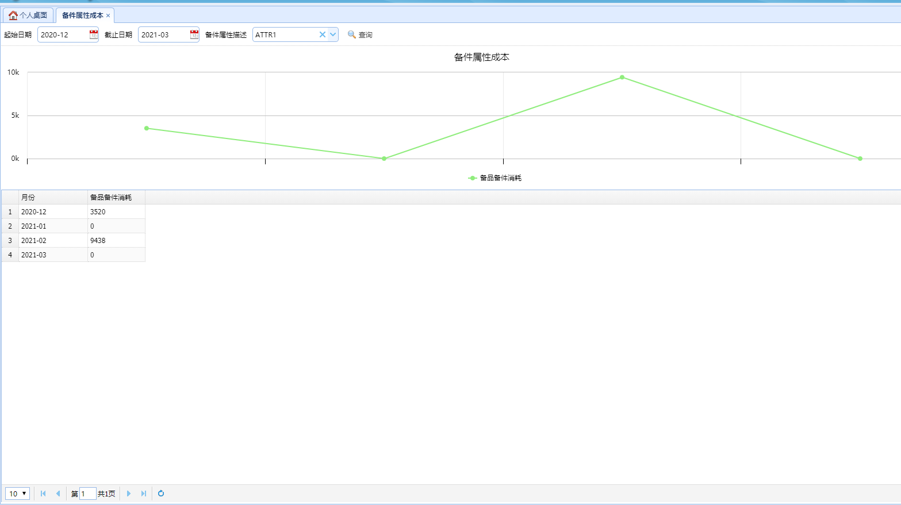901x505 pixels.
Task: Sort by the 月份 column header
Action: pos(53,197)
